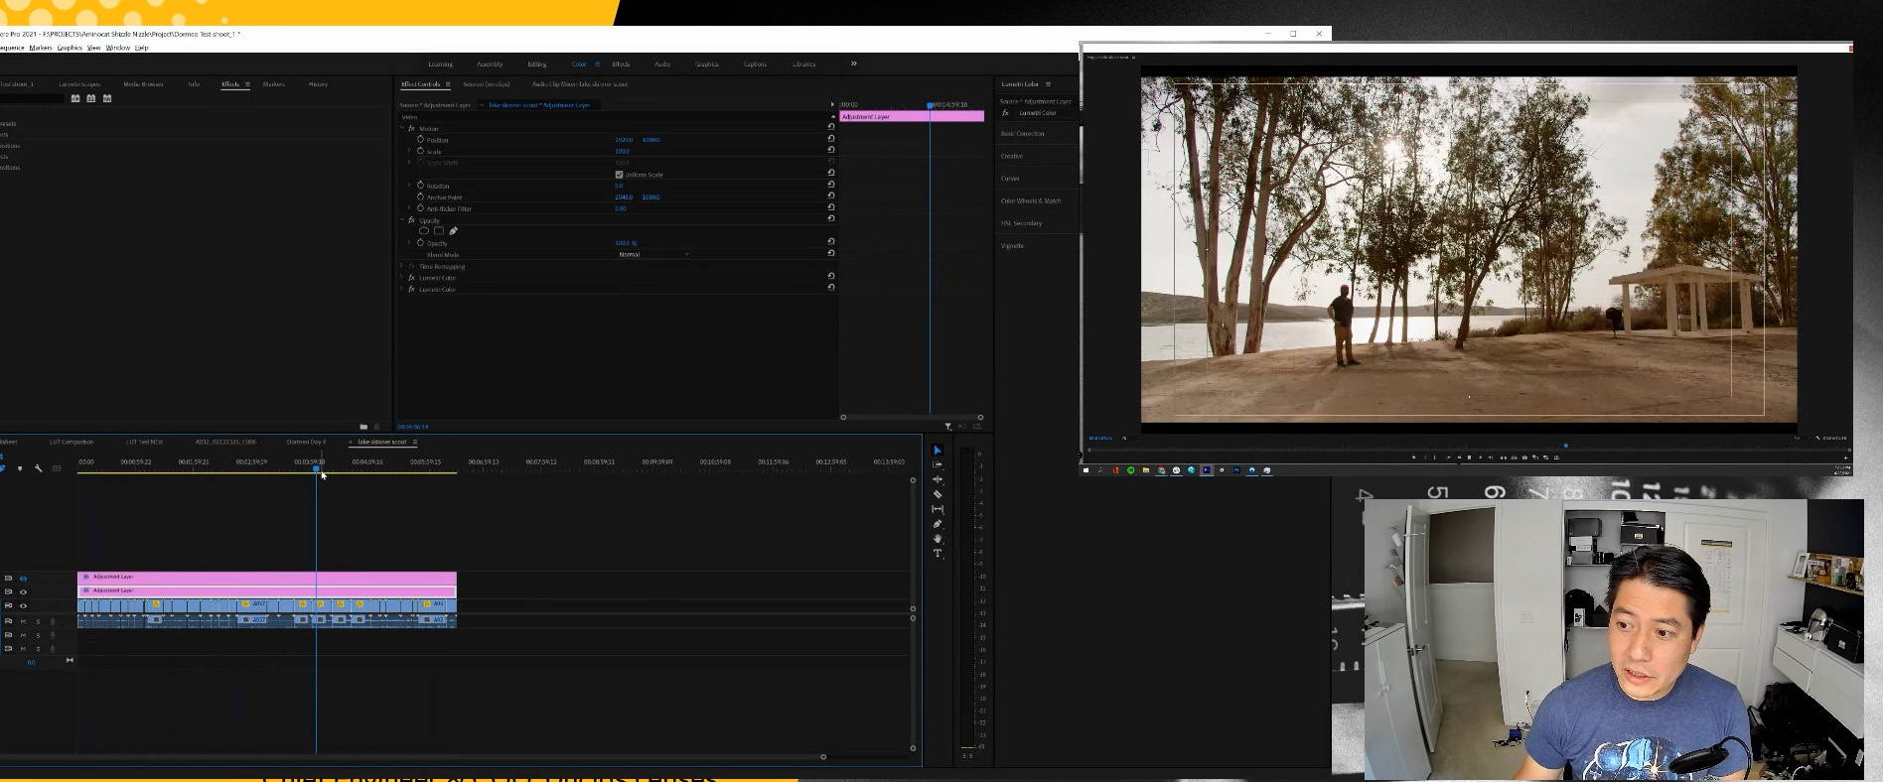1883x782 pixels.
Task: Switch to the Audio workspace
Action: (662, 65)
